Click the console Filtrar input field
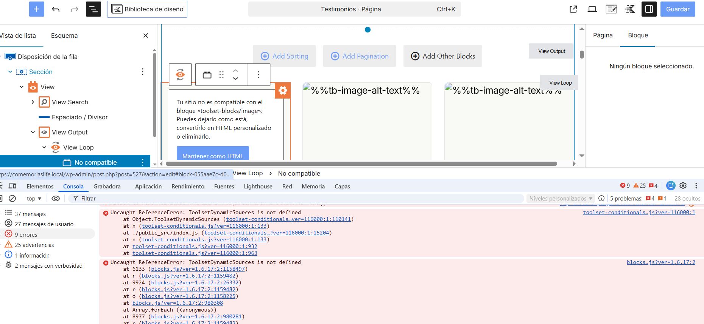This screenshot has width=704, height=324. tap(296, 198)
